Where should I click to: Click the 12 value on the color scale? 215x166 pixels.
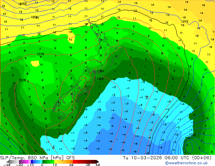coord(55,165)
